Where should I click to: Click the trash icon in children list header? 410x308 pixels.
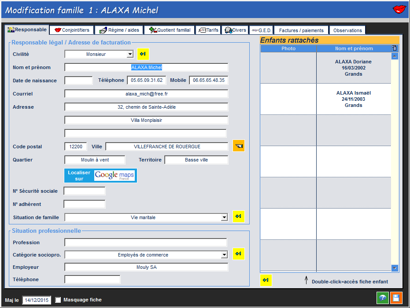coord(395,48)
